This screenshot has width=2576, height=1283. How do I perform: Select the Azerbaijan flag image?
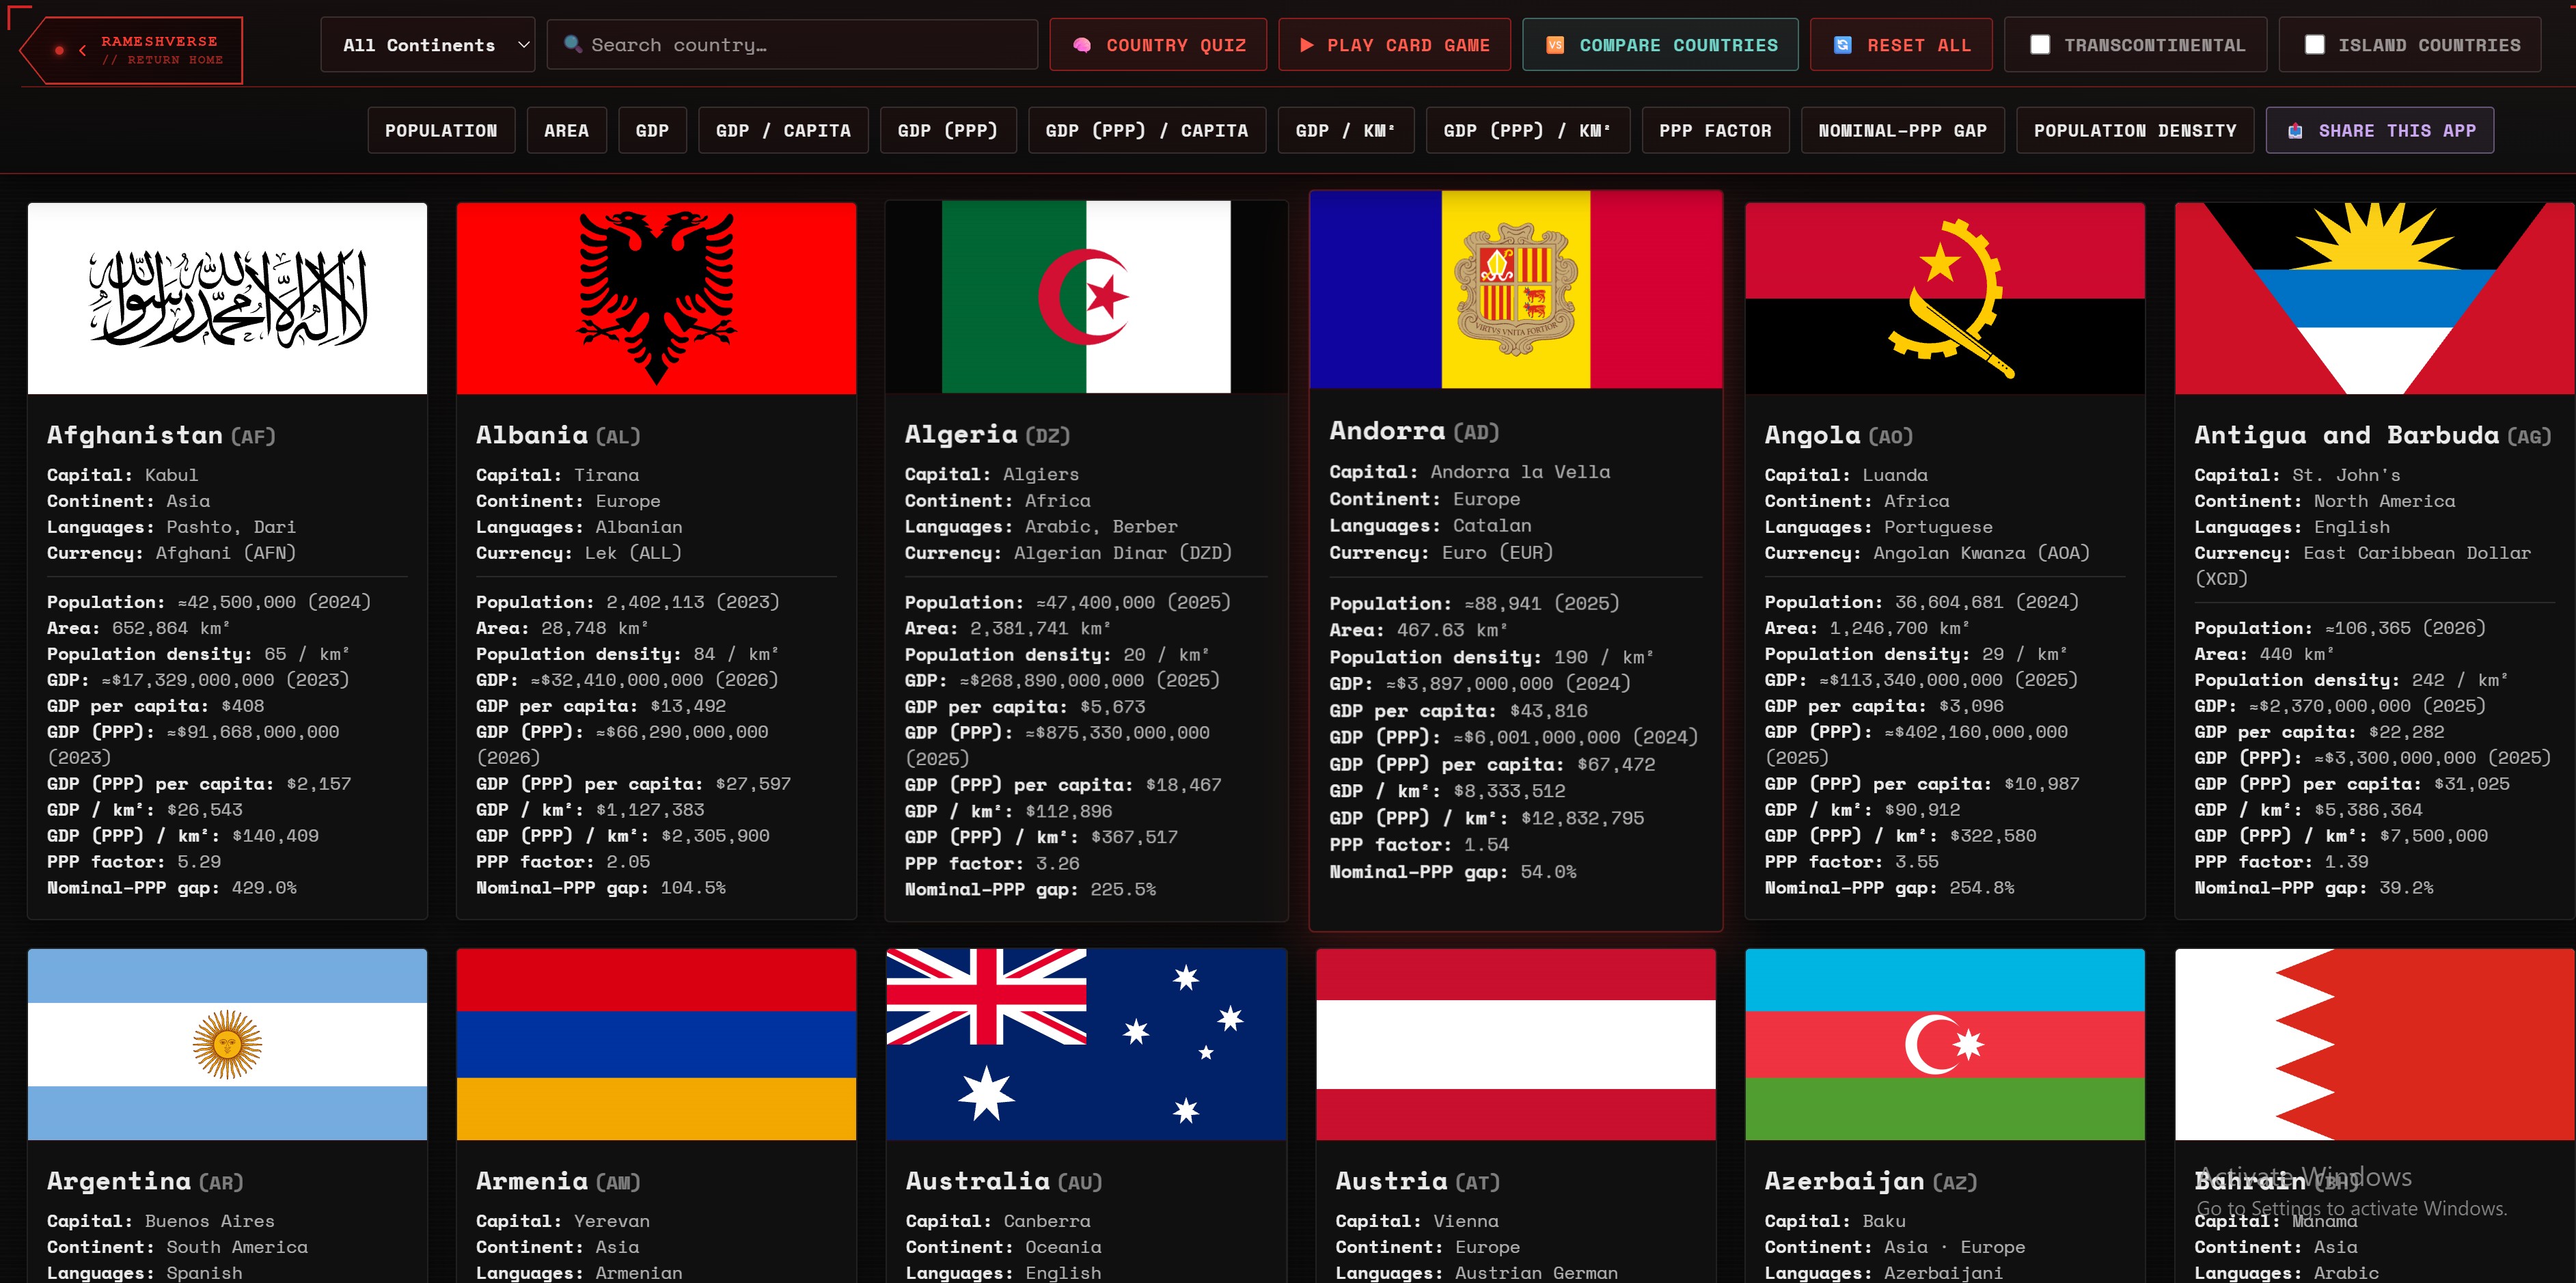pos(1945,1044)
